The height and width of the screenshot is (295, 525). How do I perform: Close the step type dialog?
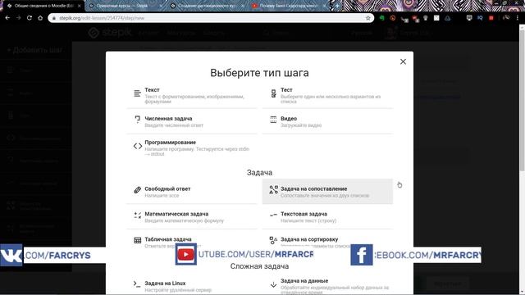(x=403, y=61)
